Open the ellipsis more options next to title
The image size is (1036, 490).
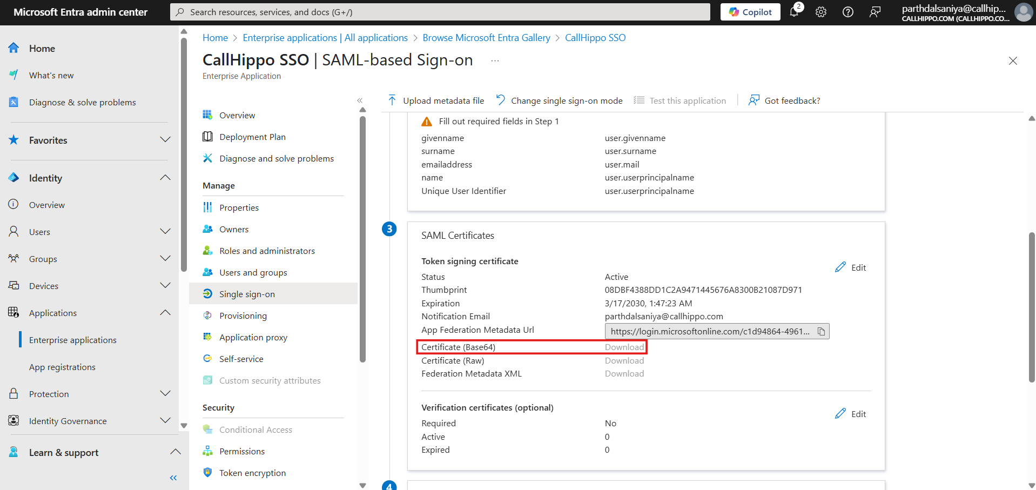495,61
